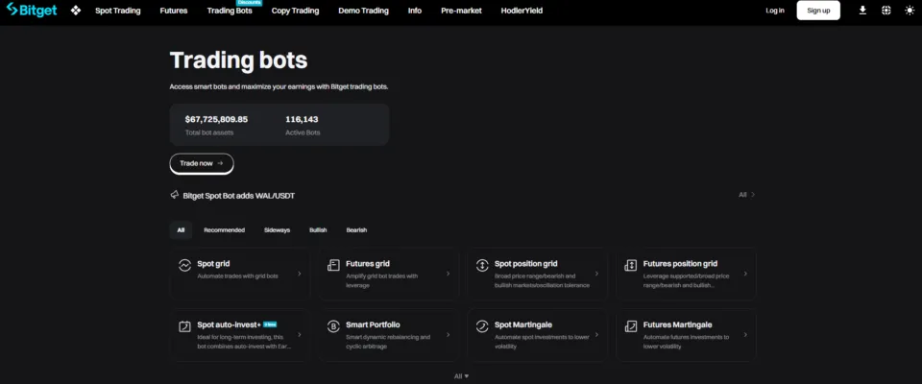Image resolution: width=922 pixels, height=384 pixels.
Task: Click the Trading bots page heading
Action: click(238, 60)
